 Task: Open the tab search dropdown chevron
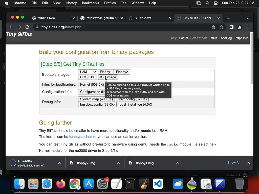(248, 18)
